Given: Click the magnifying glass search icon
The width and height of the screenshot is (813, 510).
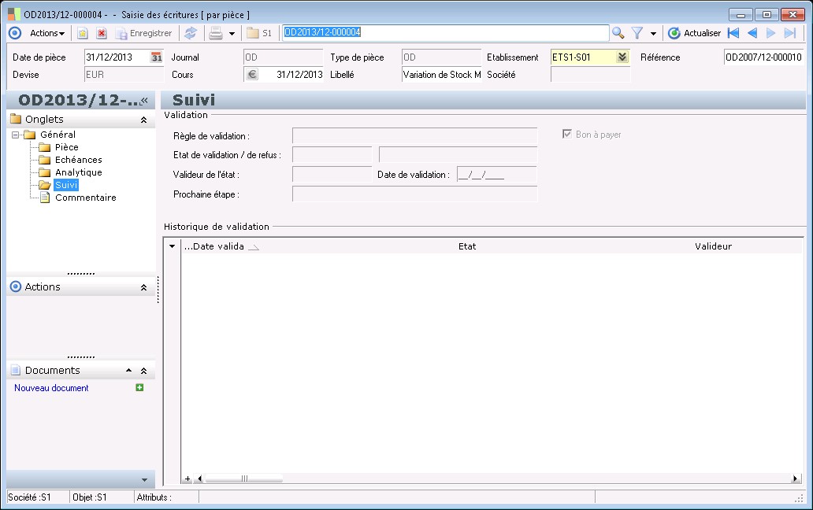Looking at the screenshot, I should click(x=618, y=33).
